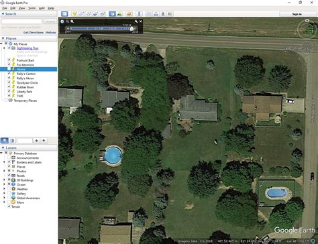The width and height of the screenshot is (318, 244).
Task: Step to the next imagery date
Action: (136, 29)
